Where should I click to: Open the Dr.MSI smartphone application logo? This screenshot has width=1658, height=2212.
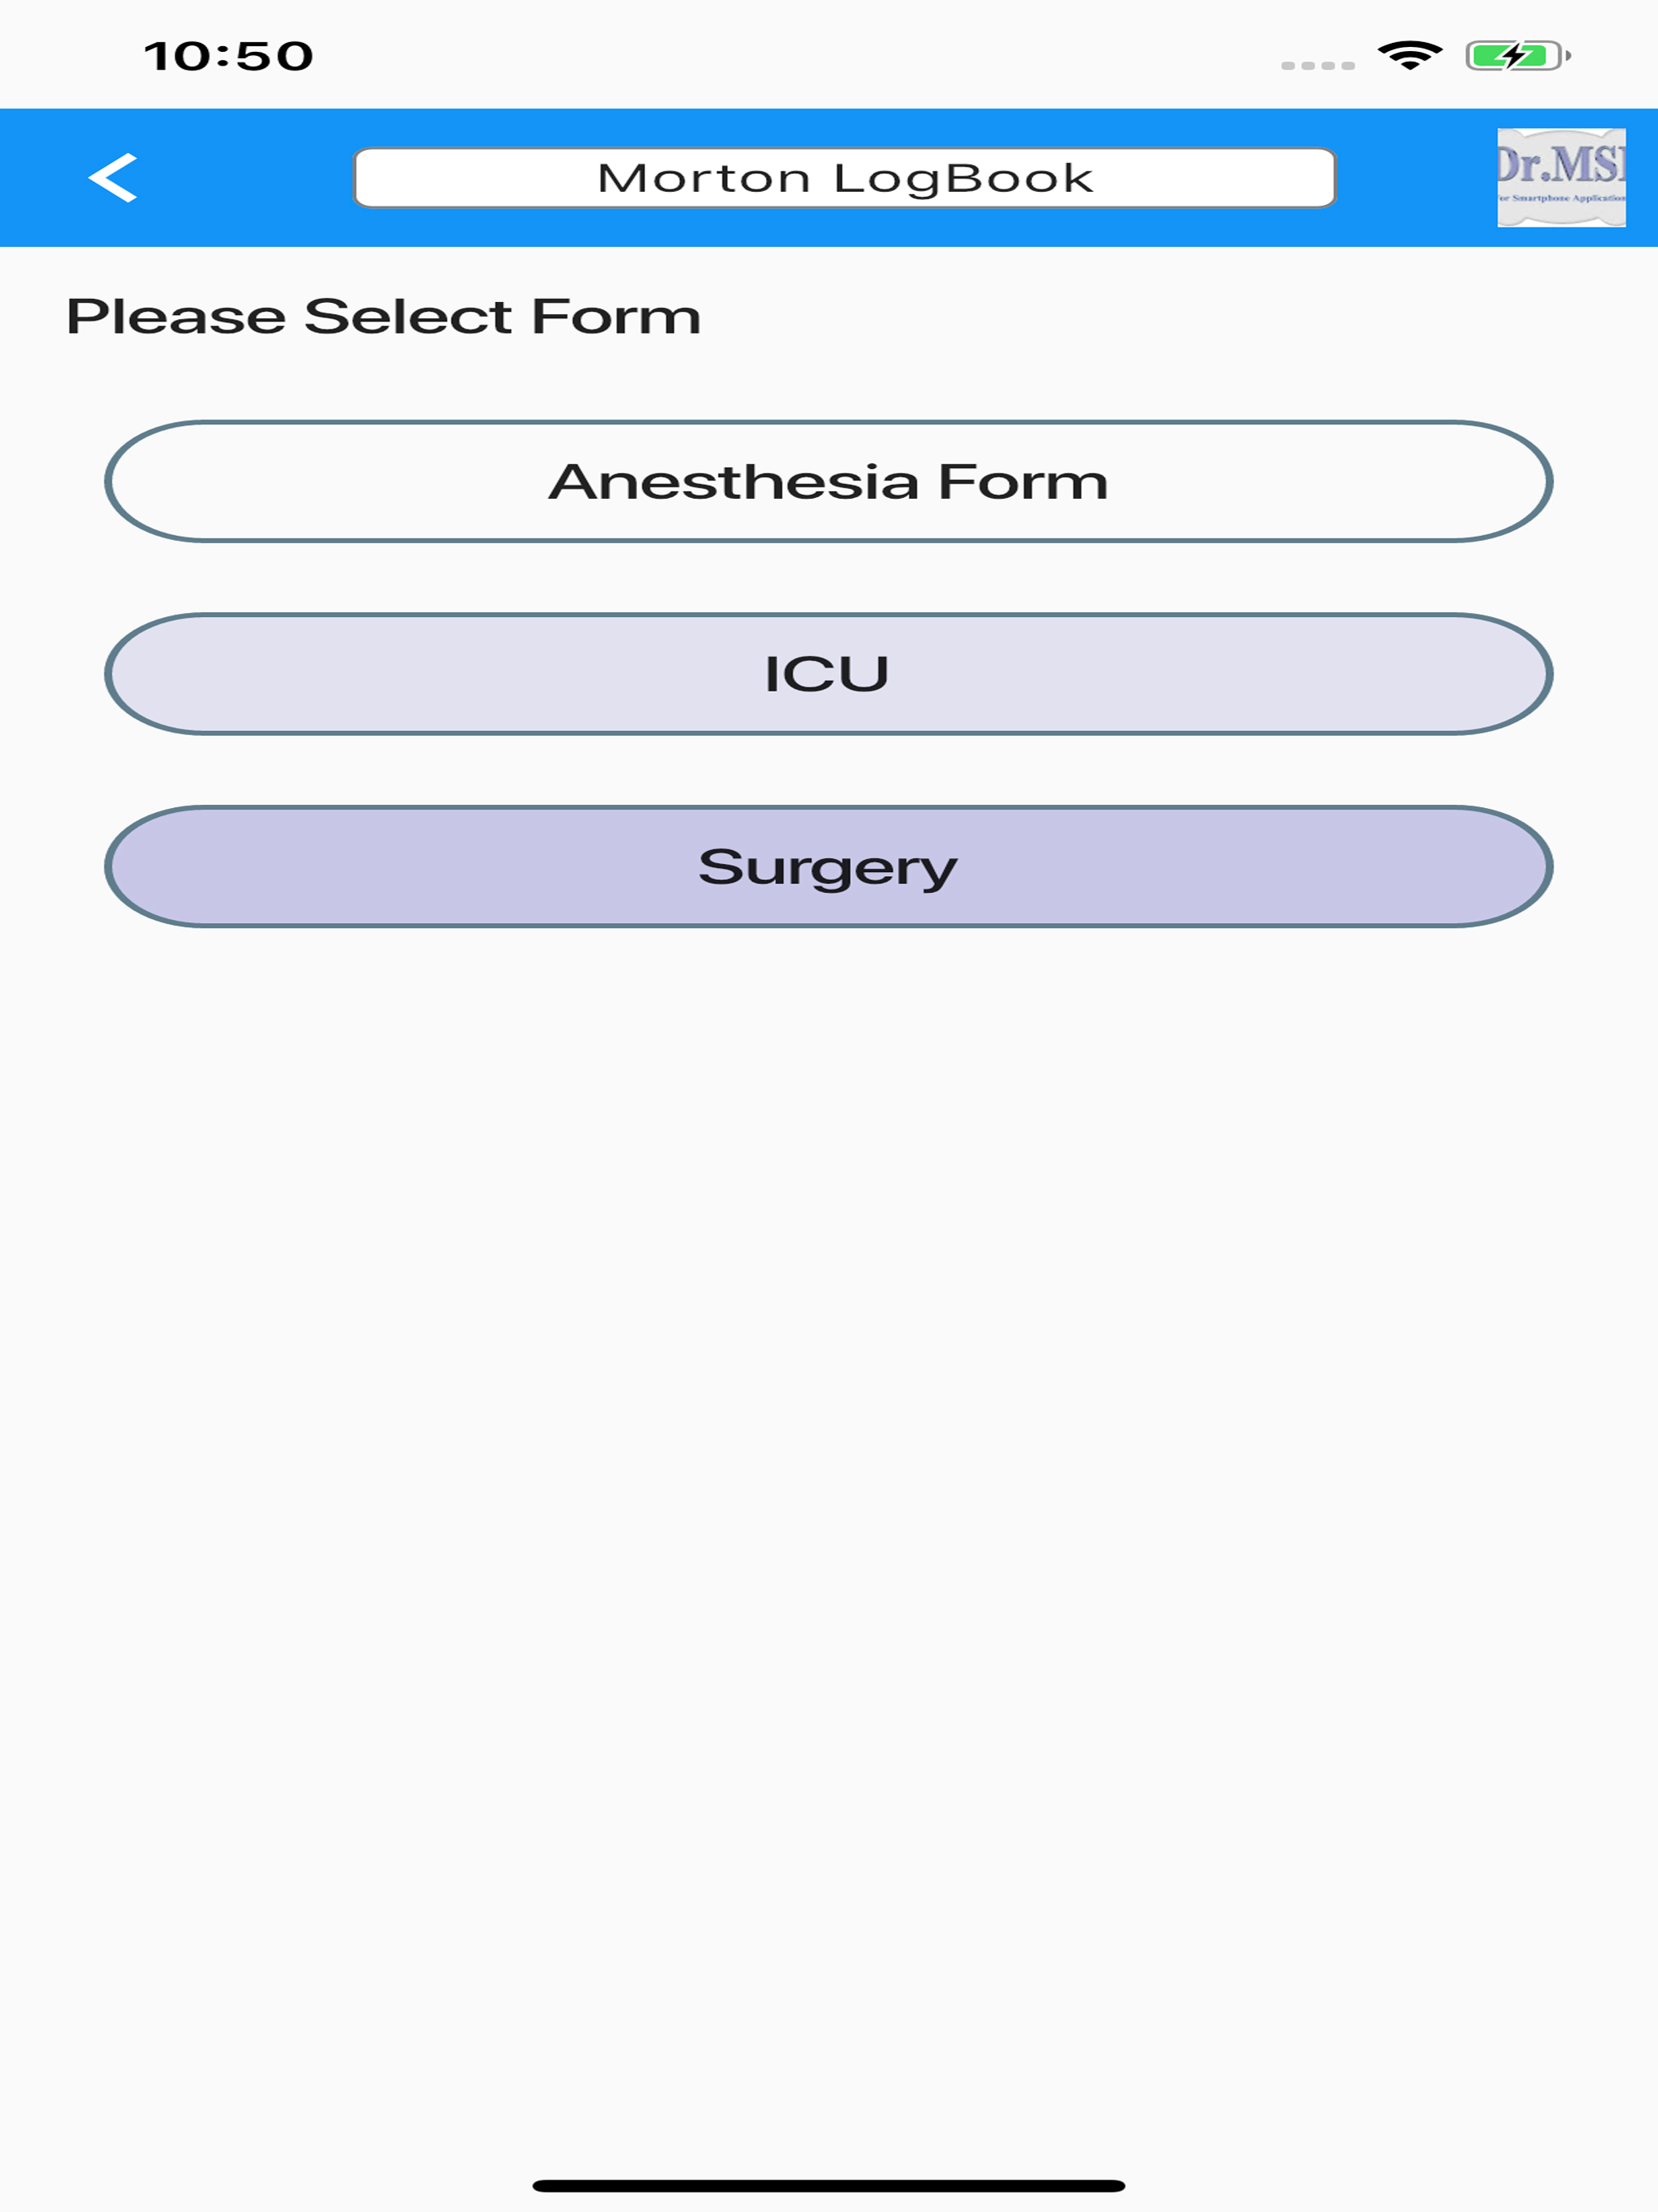click(x=1560, y=178)
